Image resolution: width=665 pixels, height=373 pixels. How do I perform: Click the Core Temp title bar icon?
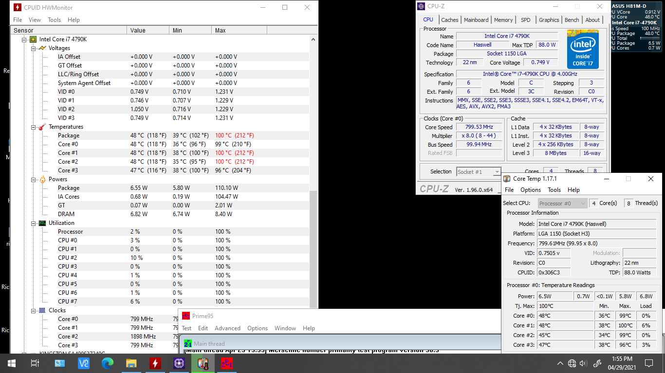(x=507, y=179)
